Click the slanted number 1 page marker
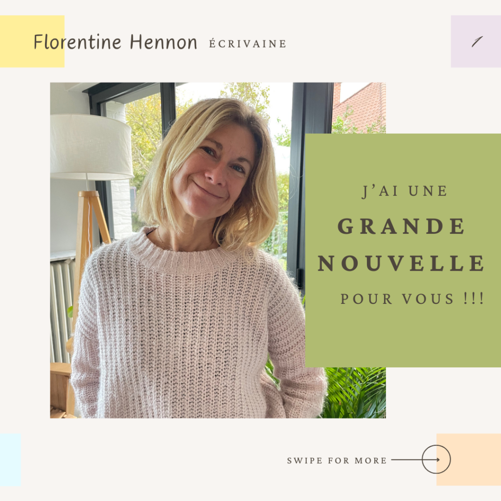Screen dimensions: 501x501 (x=477, y=42)
